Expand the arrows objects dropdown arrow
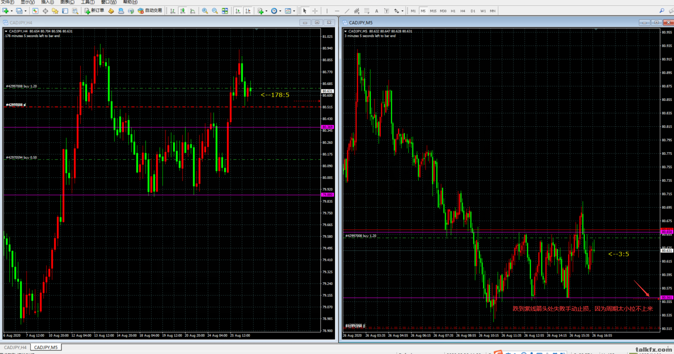The width and height of the screenshot is (674, 354). coord(402,11)
